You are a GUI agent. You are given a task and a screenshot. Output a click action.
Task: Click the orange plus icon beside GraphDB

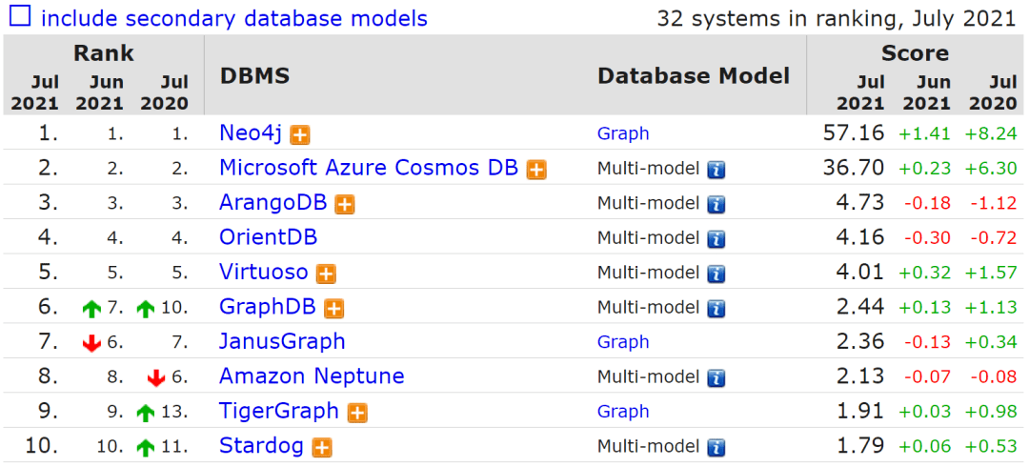pos(334,308)
